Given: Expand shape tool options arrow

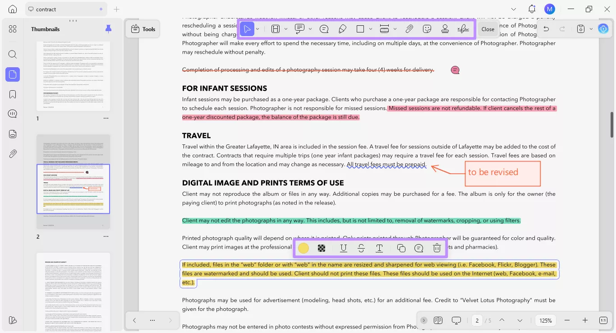Looking at the screenshot, I should [x=371, y=29].
